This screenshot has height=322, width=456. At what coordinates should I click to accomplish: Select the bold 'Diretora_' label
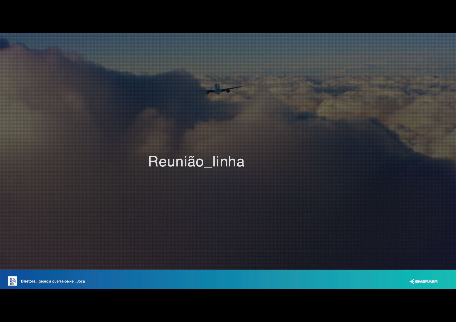(29, 281)
